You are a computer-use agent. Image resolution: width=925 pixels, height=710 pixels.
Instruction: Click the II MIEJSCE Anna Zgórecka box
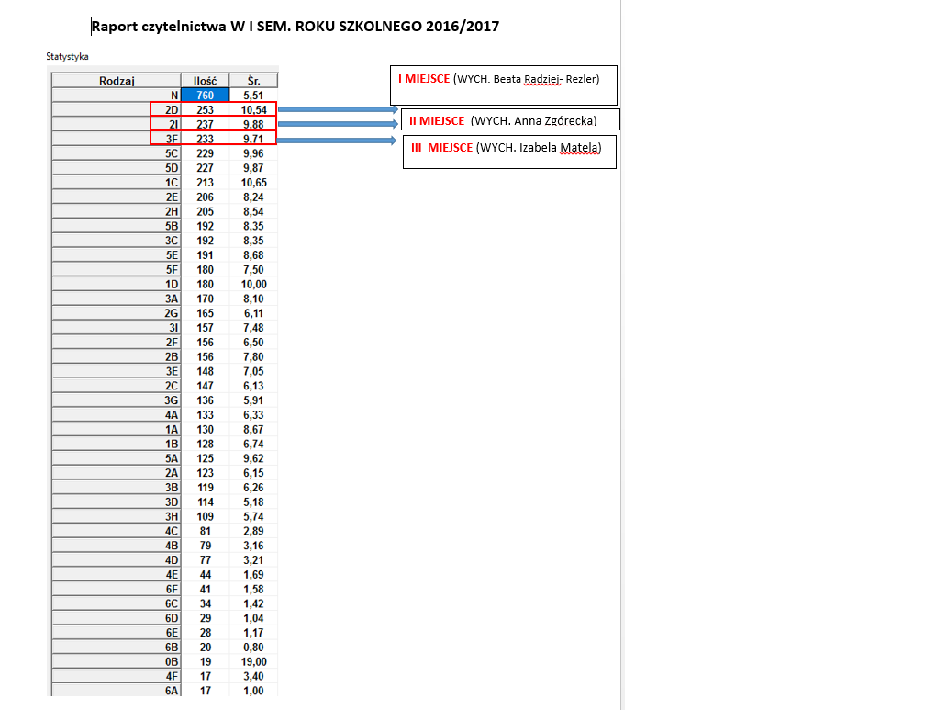[x=510, y=119]
